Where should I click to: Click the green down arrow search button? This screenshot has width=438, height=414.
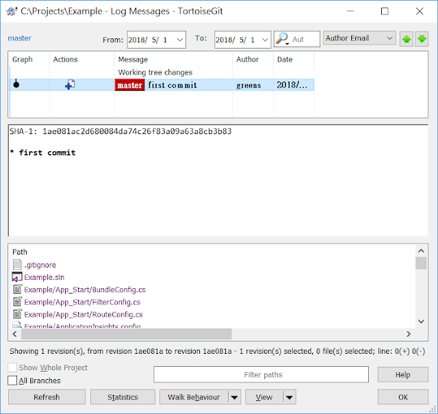click(x=422, y=39)
